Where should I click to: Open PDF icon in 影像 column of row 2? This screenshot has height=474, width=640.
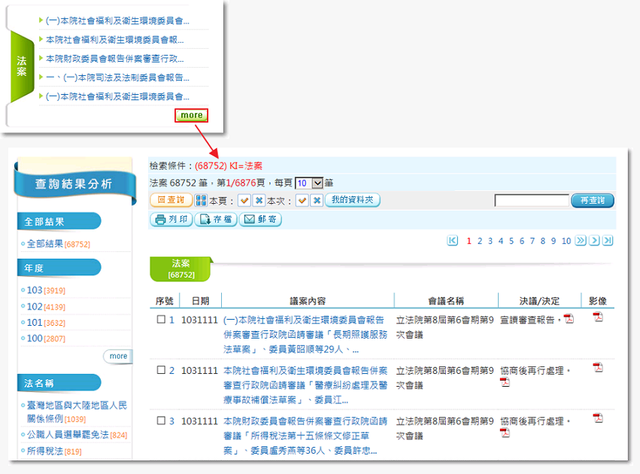pyautogui.click(x=598, y=368)
